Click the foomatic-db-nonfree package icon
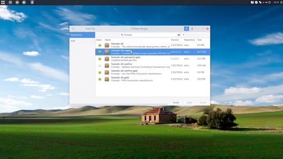The image size is (283, 159). pos(107,65)
